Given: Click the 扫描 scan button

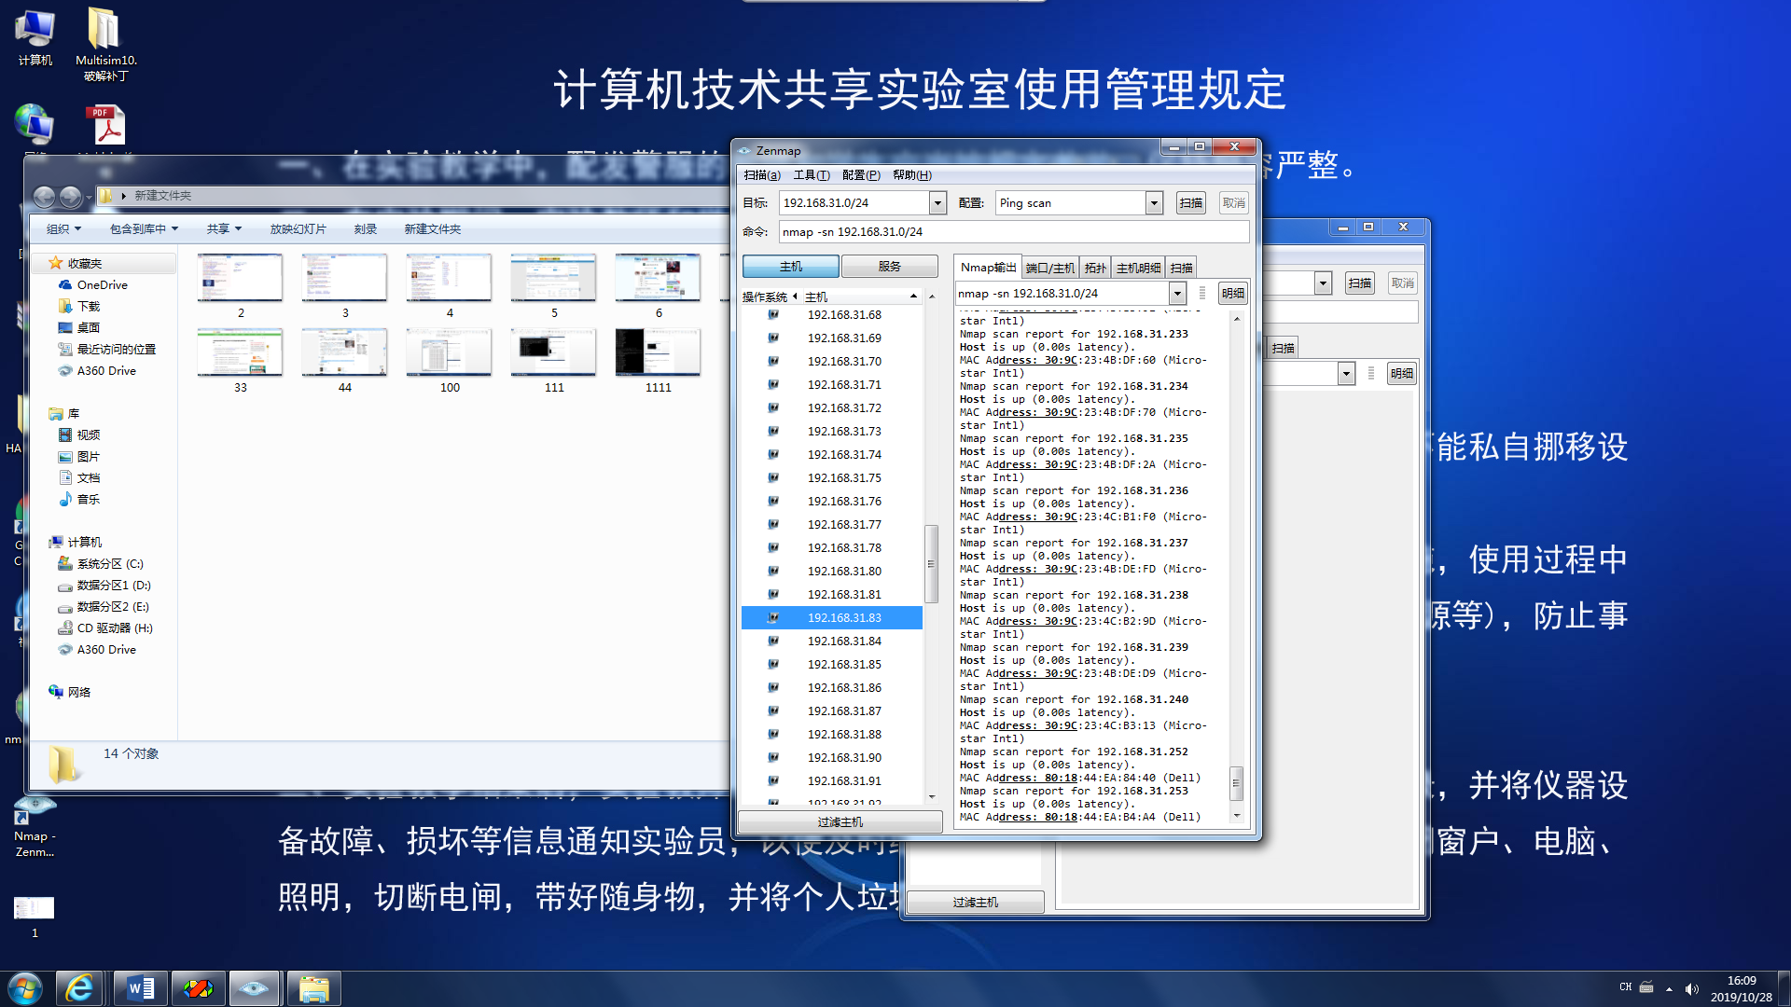Looking at the screenshot, I should [1190, 203].
